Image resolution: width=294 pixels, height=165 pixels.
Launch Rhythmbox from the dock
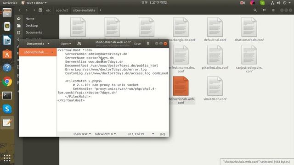[x=7, y=26]
